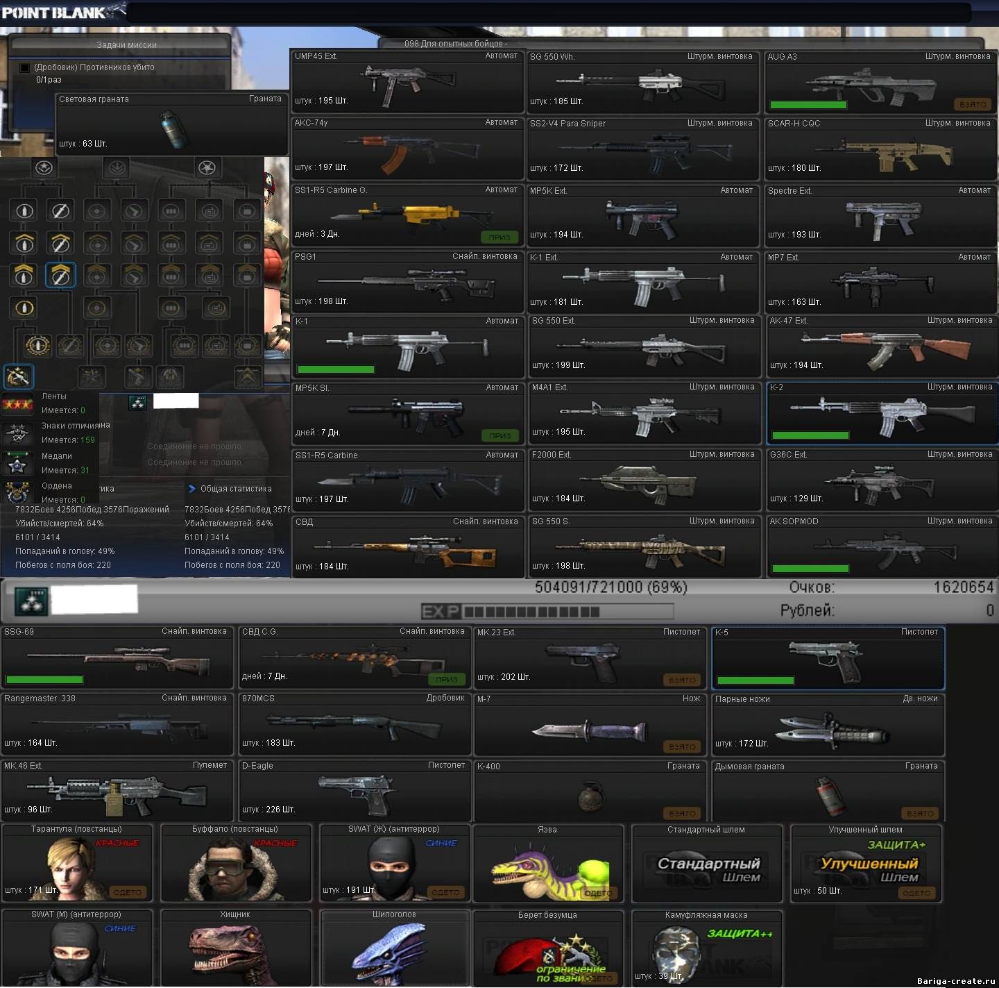This screenshot has height=988, width=999.
Task: Click the green durability bar on K-5 pistol
Action: click(x=756, y=680)
